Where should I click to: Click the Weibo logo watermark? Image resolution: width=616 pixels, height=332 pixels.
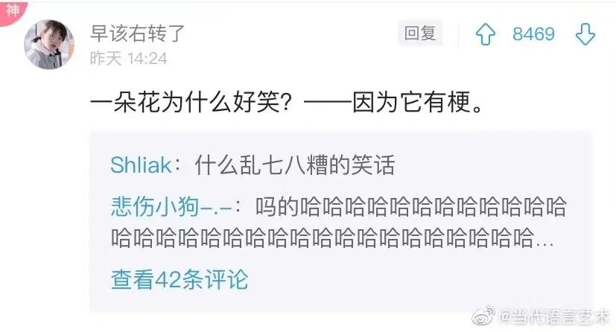[x=483, y=316]
